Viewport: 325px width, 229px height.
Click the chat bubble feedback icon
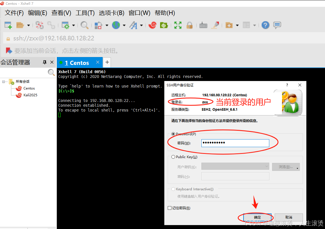click(277, 25)
